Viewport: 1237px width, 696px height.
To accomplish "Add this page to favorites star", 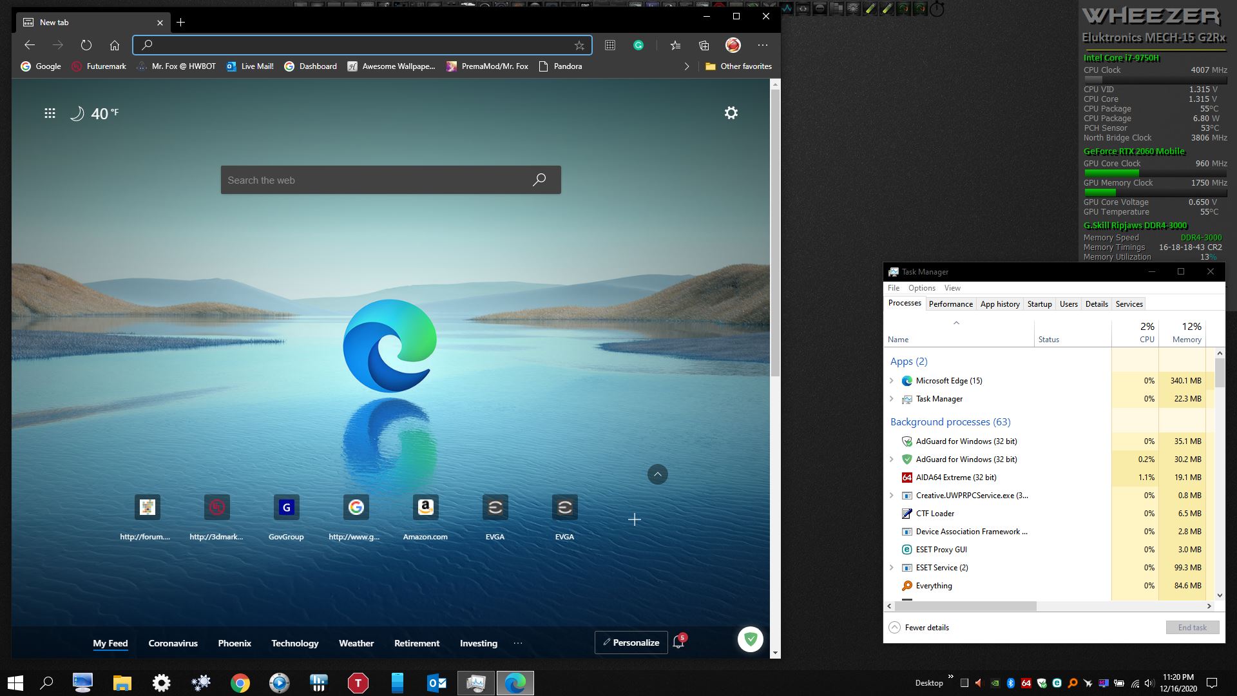I will click(579, 45).
